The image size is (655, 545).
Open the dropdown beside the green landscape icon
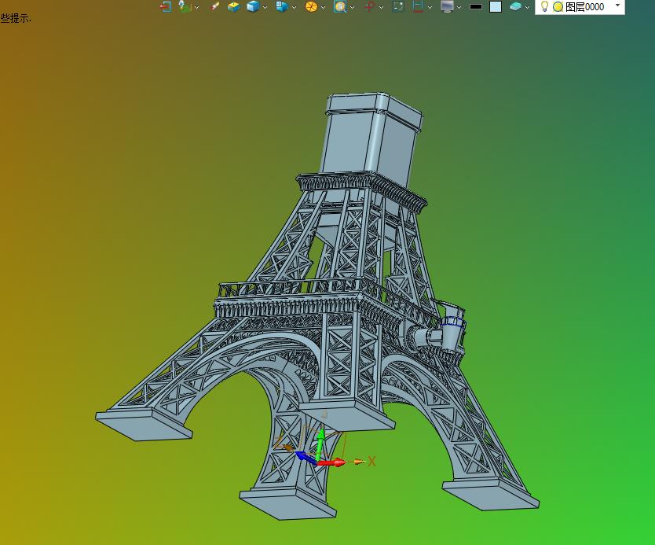point(197,7)
